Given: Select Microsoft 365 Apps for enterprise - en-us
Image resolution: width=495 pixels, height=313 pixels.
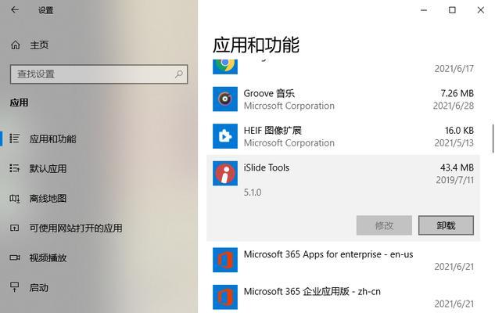Looking at the screenshot, I should [x=328, y=254].
